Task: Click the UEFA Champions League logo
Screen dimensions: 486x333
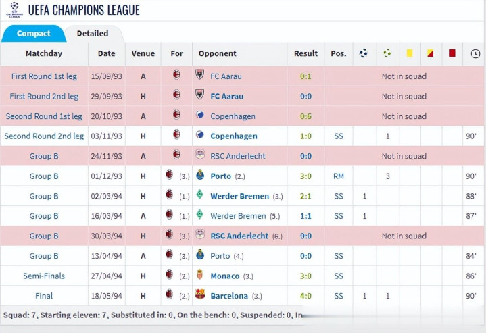Action: pos(14,9)
